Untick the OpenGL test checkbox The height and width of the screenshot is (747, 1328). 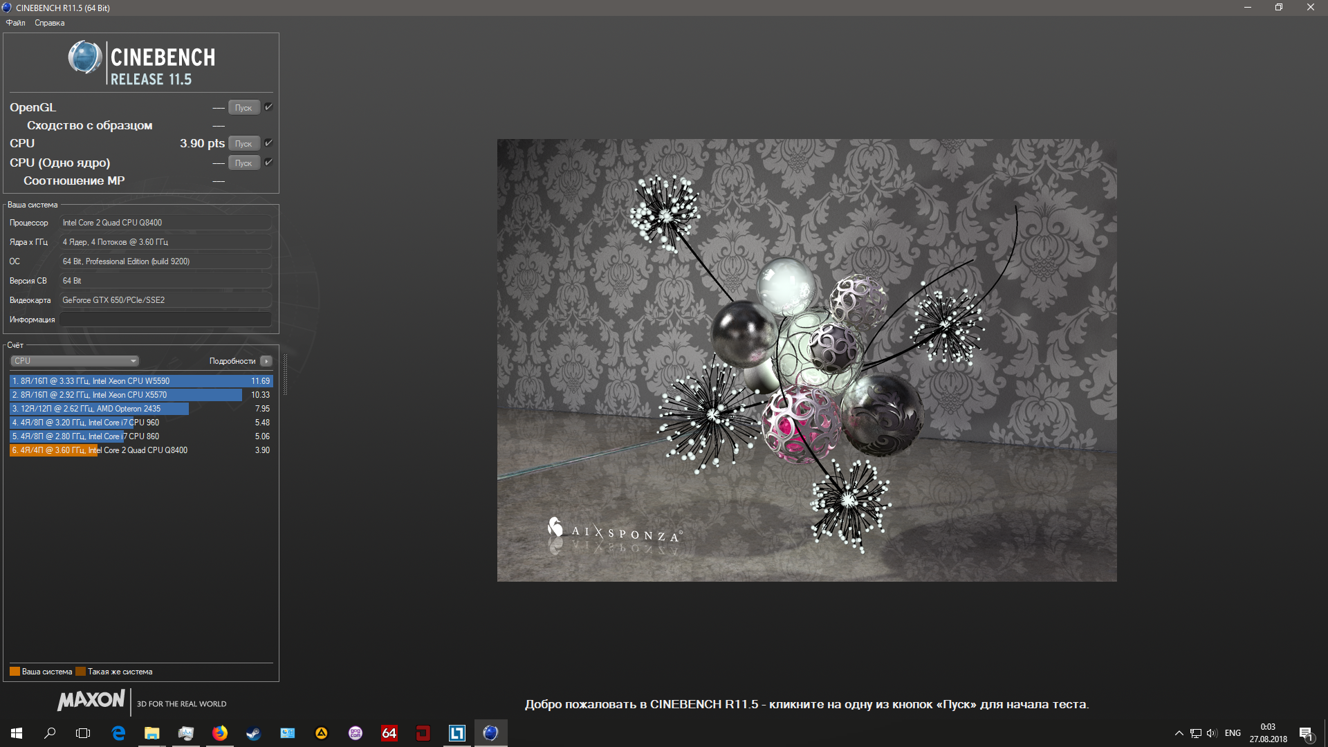click(268, 107)
